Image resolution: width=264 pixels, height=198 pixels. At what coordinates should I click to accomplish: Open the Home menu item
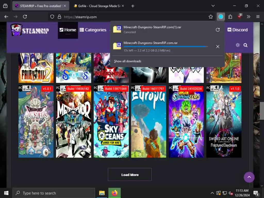pyautogui.click(x=68, y=30)
